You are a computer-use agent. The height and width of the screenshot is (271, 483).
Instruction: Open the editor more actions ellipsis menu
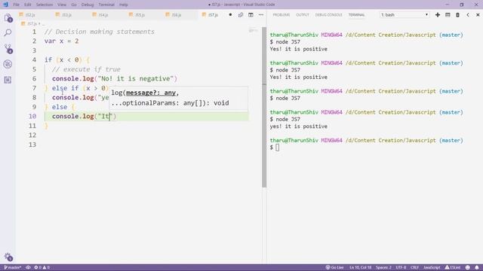[x=261, y=15]
